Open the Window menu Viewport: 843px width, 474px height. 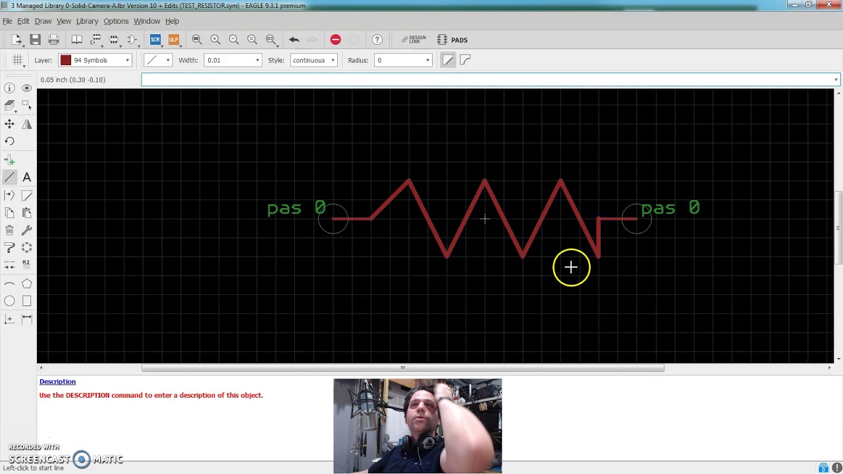[x=147, y=21]
